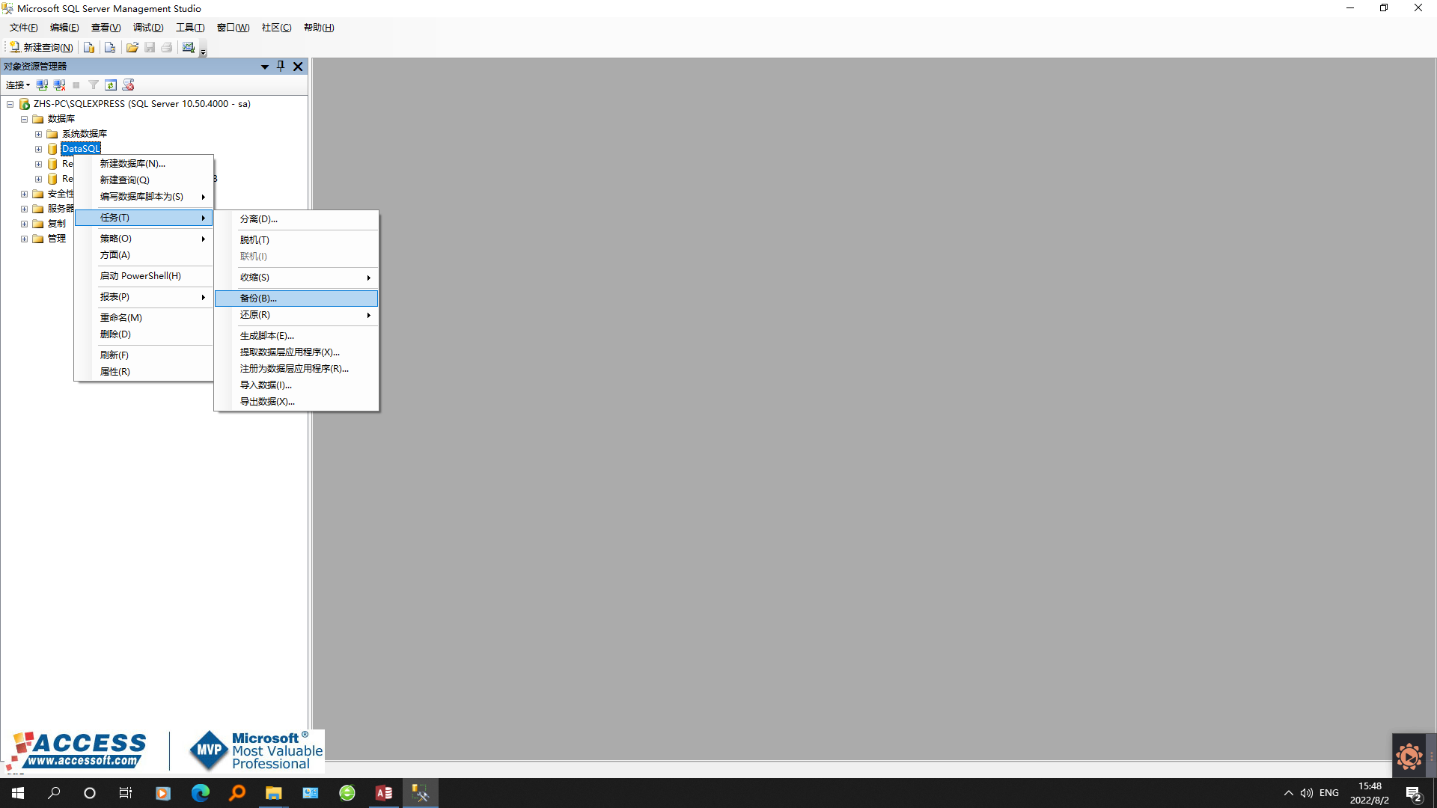This screenshot has width=1437, height=808.
Task: Open the 帮助(H) menu
Action: point(319,28)
